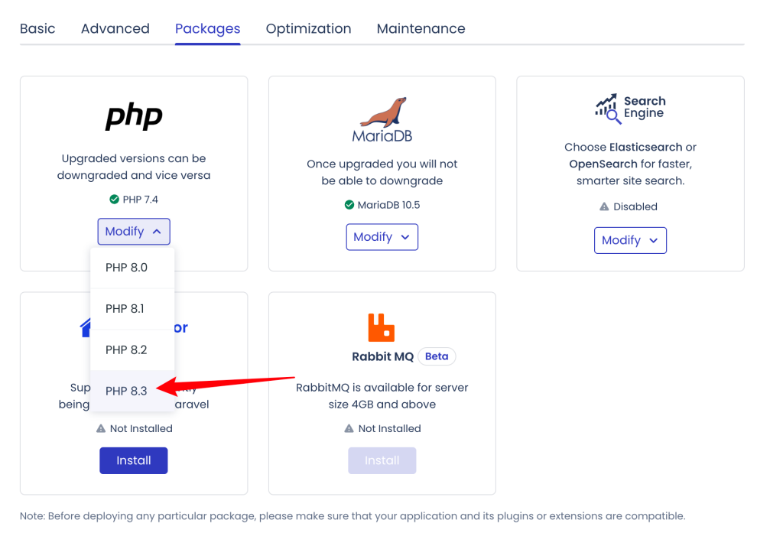This screenshot has height=559, width=783.
Task: Click the PHP logo
Action: tap(134, 116)
